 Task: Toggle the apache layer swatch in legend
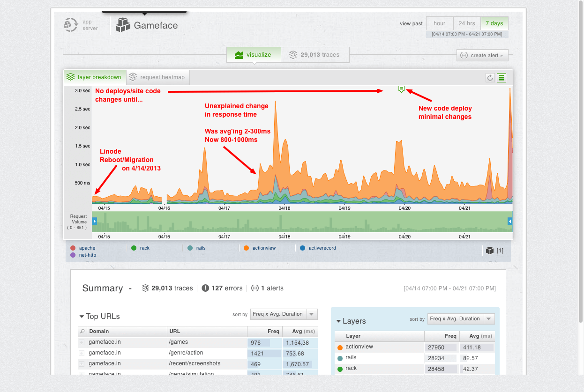(73, 248)
